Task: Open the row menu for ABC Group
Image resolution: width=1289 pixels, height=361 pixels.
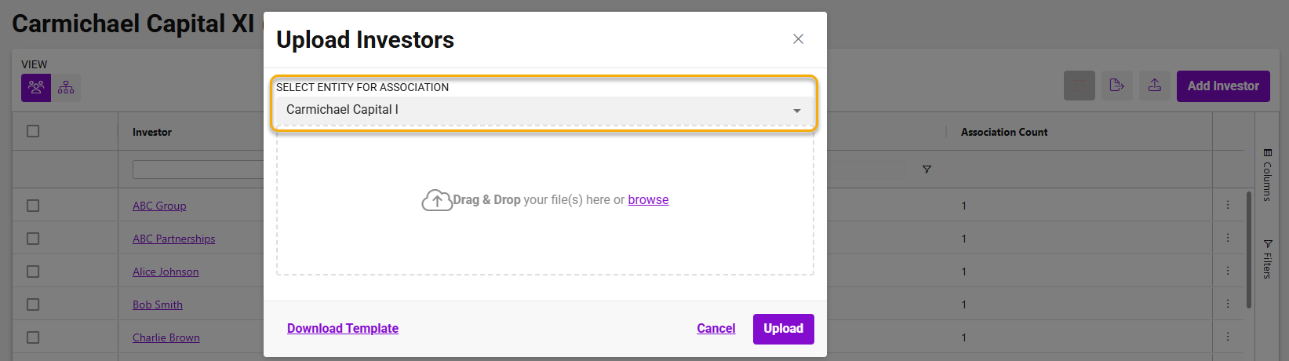Action: click(1228, 206)
